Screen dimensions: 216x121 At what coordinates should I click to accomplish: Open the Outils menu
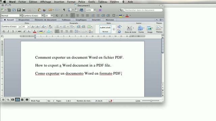pyautogui.click(x=91, y=2)
